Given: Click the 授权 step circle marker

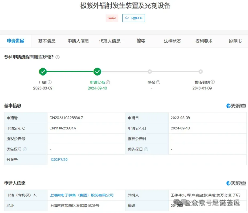Looking at the screenshot, I should 150,72.
